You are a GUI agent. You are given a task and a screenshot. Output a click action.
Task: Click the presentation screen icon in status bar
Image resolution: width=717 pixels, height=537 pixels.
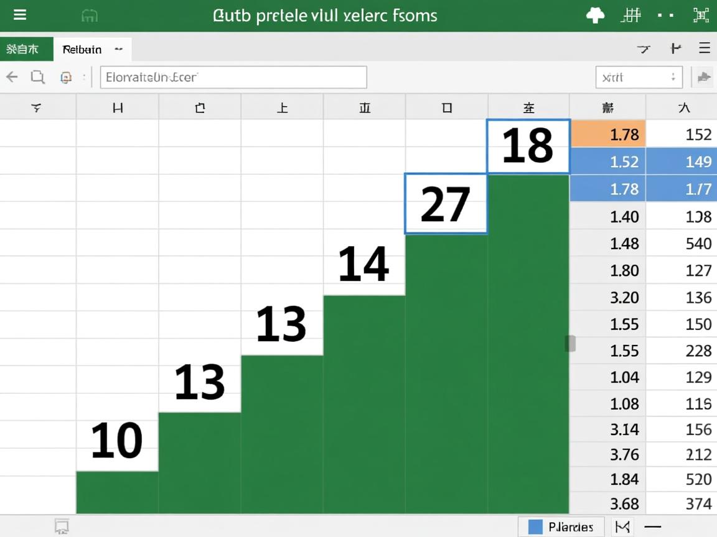click(61, 527)
